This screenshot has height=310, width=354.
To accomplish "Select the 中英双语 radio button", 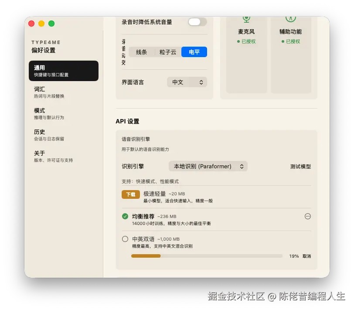I will [x=125, y=238].
